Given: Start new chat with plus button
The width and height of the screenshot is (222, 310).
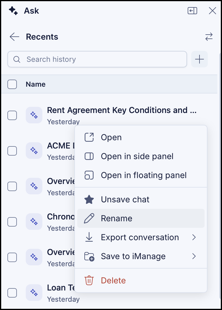Looking at the screenshot, I should click(x=200, y=59).
